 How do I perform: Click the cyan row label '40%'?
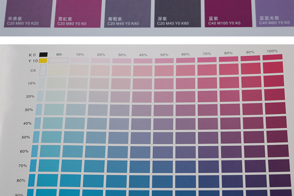(27, 123)
